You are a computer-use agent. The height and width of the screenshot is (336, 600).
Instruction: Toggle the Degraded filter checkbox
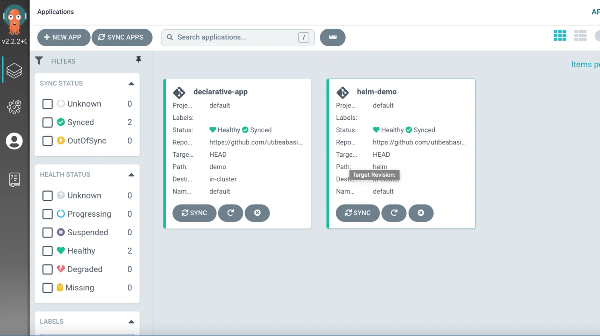(47, 269)
